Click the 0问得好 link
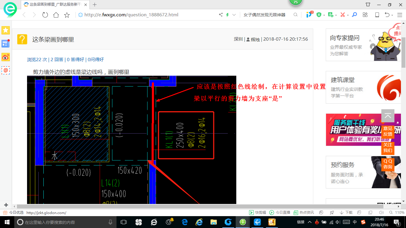 tap(96, 59)
